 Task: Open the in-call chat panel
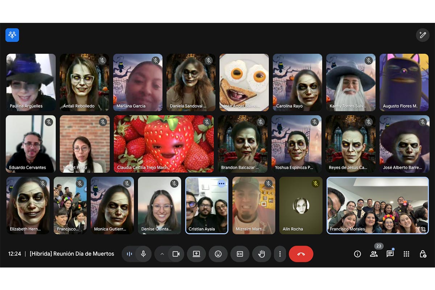coord(390,254)
